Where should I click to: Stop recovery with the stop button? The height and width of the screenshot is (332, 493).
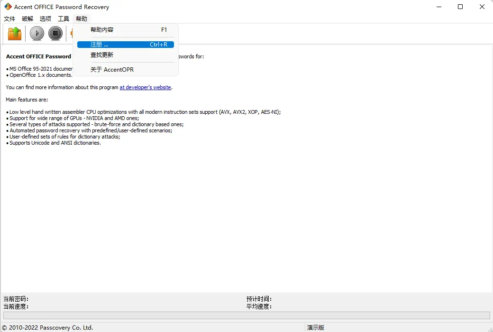tap(55, 33)
